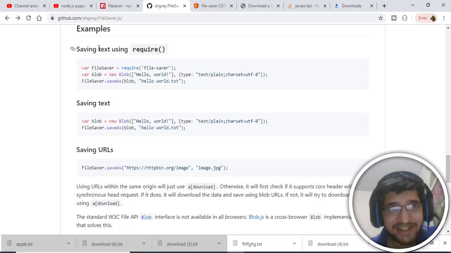Expand options for apple.txt download
Viewport: 451px width, 253px height.
pos(69,244)
